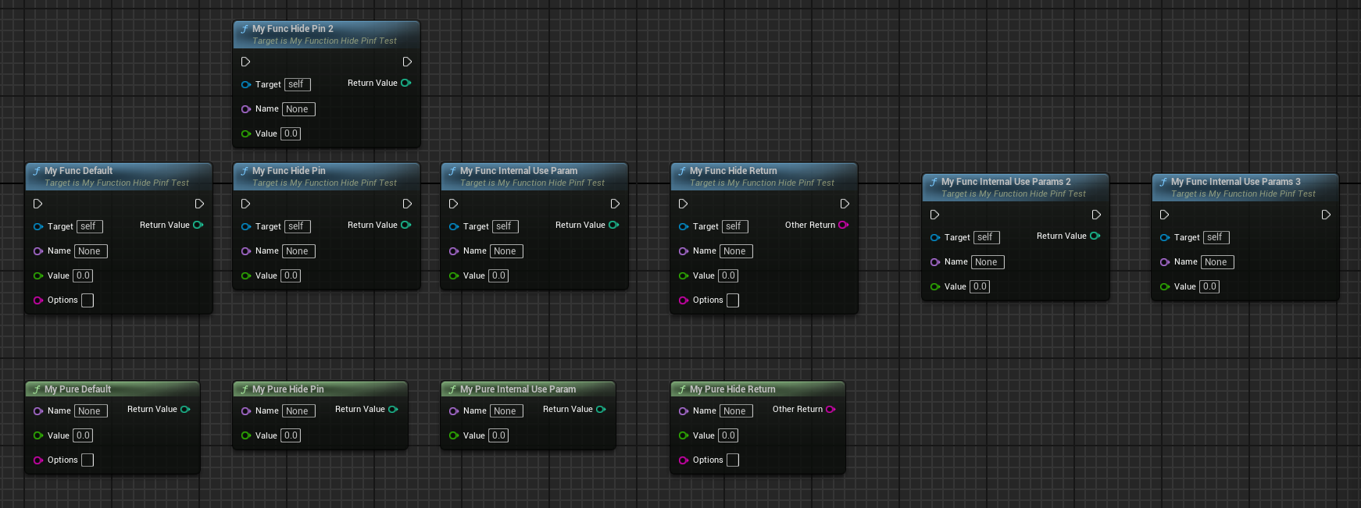Click Return Value pin on My Pure Default node
This screenshot has height=508, width=1361.
point(185,409)
